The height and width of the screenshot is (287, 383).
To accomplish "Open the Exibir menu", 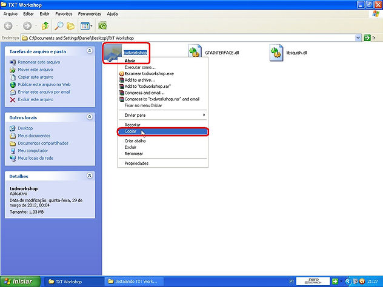I will [44, 14].
